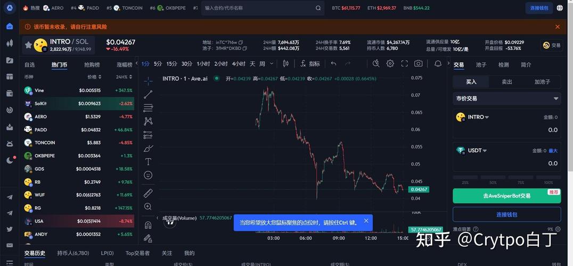Select the brush drawing tool
This screenshot has height=266, width=573.
[148, 148]
